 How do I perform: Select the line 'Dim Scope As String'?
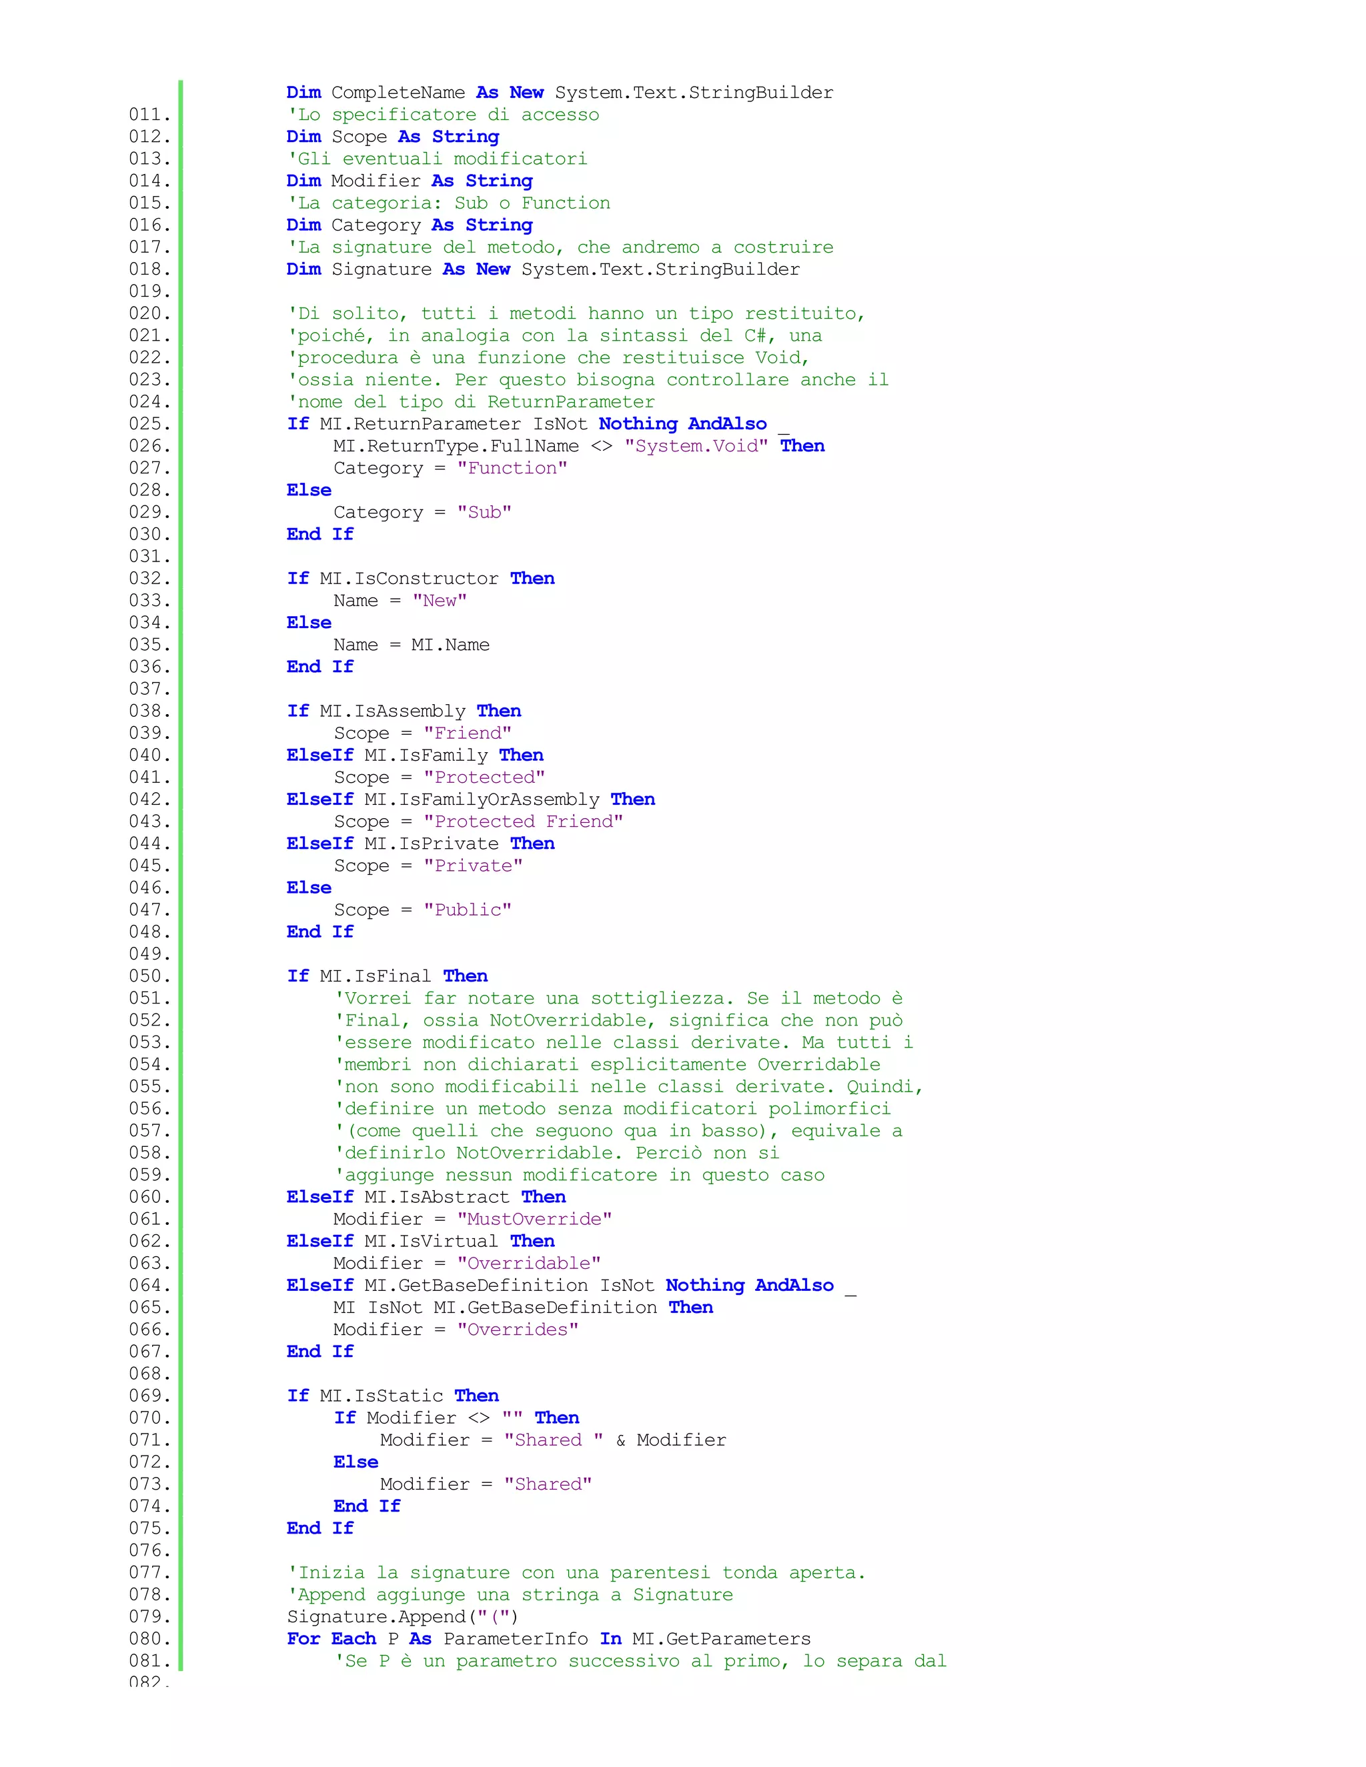tap(392, 137)
